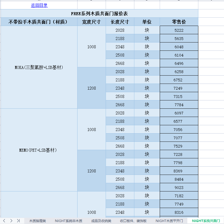The image size is (224, 224).
Task: Open the 返回目录 hyperlink
Action: [x=39, y=5]
